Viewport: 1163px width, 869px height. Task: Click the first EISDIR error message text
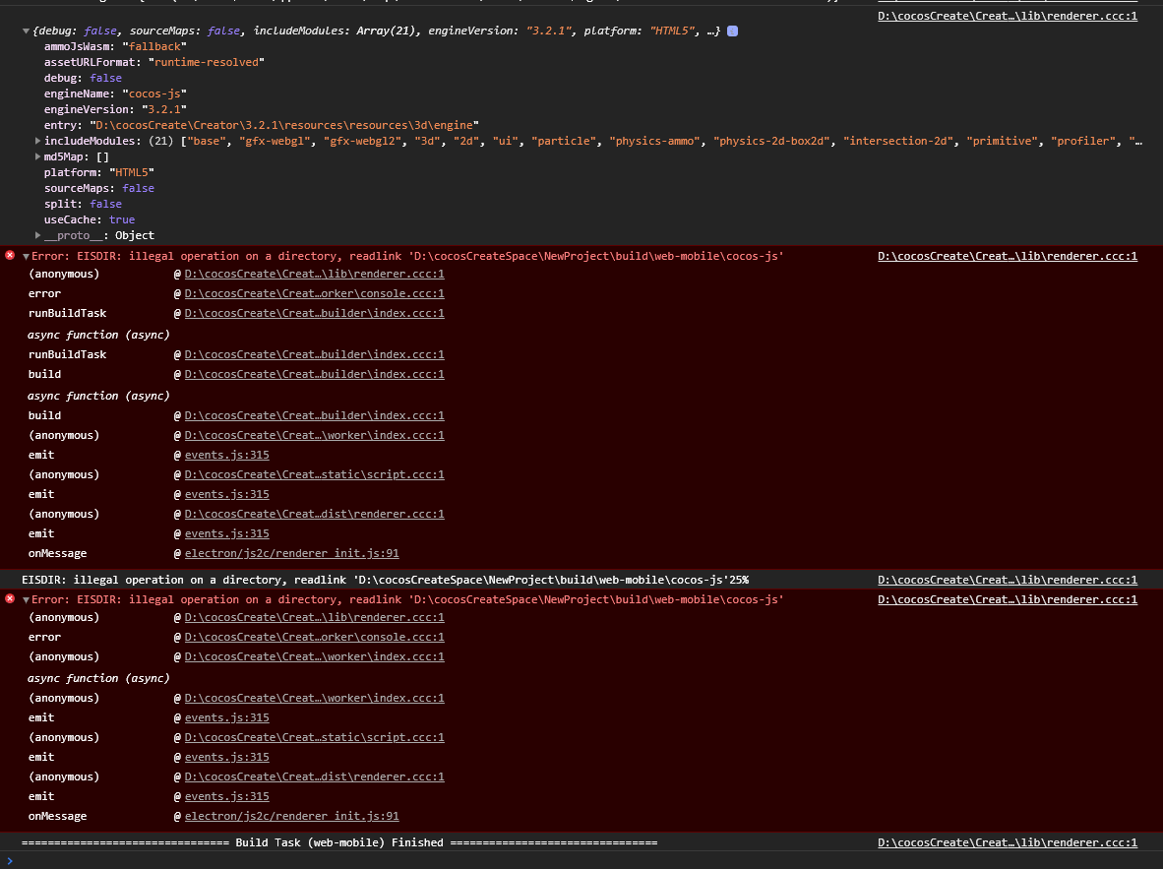pos(407,256)
